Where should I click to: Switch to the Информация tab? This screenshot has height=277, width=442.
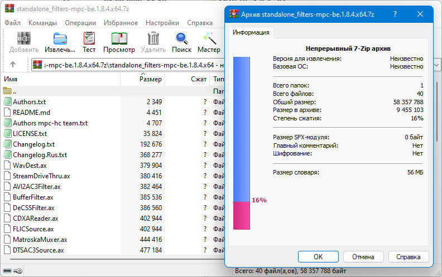pyautogui.click(x=251, y=32)
